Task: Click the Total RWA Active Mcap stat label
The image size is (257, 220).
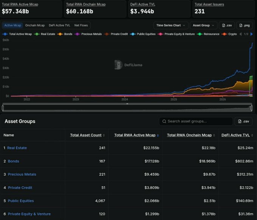Action: pyautogui.click(x=20, y=5)
